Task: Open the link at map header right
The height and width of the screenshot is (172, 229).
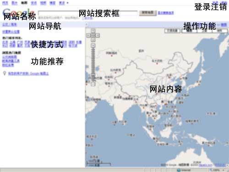Action: point(224,24)
